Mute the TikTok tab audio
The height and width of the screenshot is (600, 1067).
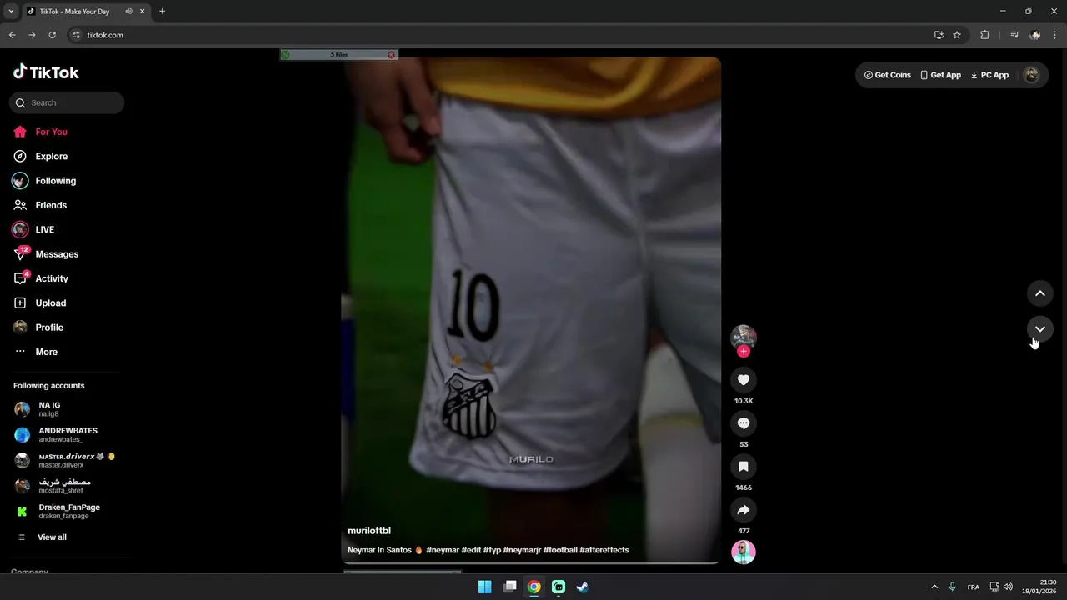pos(128,12)
